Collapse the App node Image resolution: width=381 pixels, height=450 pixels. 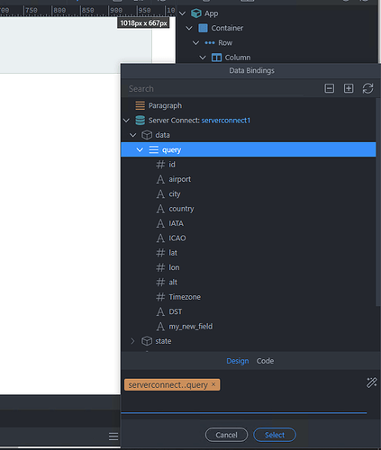tap(182, 13)
